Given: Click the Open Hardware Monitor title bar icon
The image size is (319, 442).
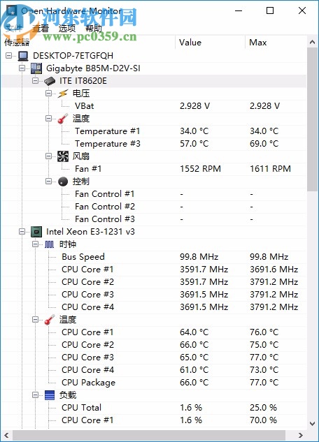Looking at the screenshot, I should [12, 10].
